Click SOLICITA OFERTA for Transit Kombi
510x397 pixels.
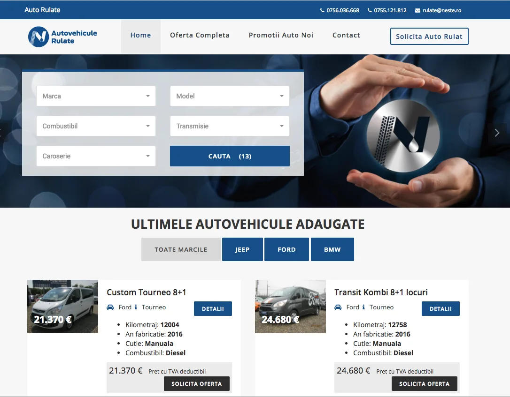(424, 383)
